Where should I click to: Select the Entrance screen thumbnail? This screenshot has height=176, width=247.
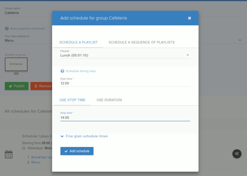click(x=16, y=66)
